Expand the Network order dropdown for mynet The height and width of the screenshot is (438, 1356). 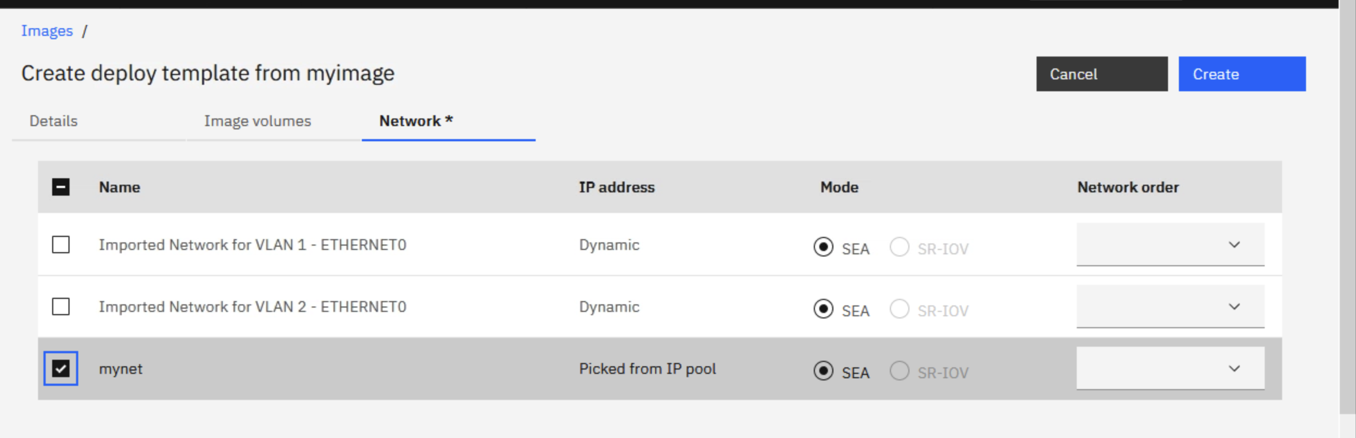(x=1170, y=368)
